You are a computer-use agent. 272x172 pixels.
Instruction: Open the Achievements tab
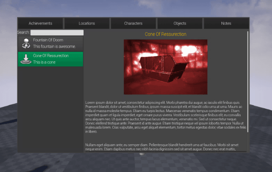point(40,23)
